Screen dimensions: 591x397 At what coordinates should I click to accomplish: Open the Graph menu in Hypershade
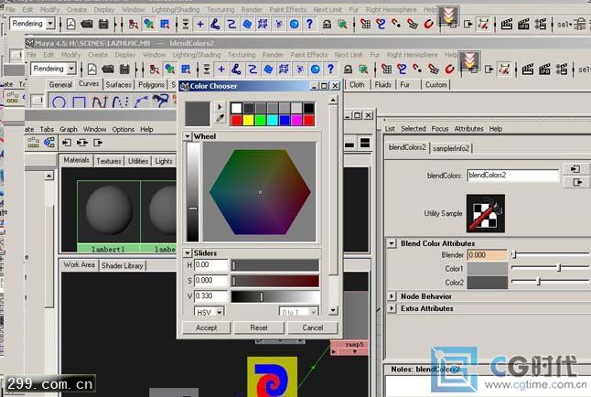tap(69, 129)
